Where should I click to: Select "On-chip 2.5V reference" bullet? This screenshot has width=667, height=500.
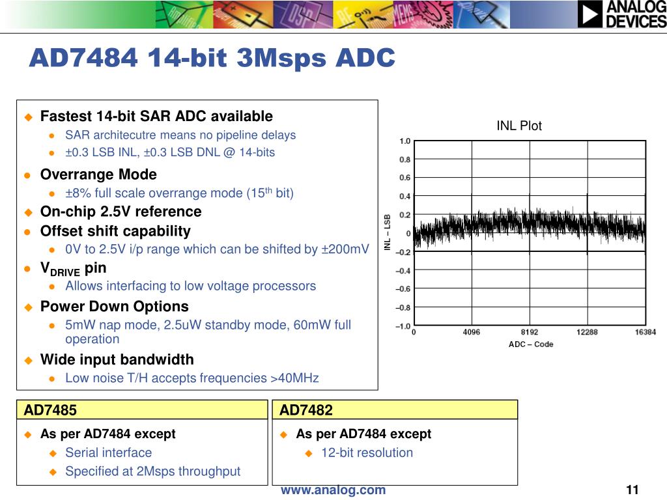[121, 212]
